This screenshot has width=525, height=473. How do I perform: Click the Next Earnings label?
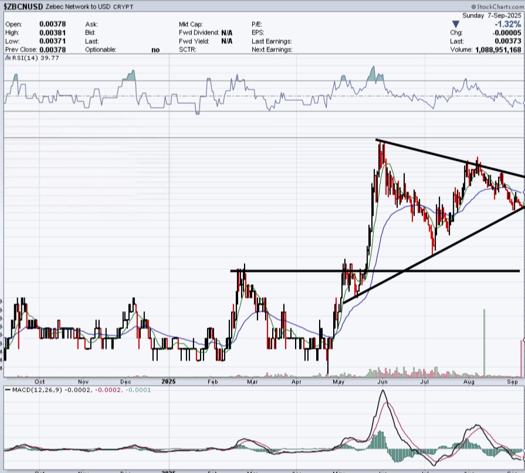coord(272,49)
